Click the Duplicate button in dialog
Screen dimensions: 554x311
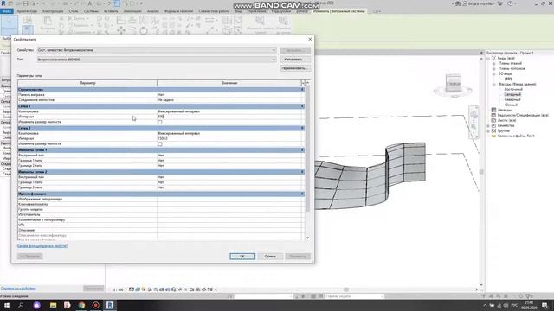tap(295, 60)
